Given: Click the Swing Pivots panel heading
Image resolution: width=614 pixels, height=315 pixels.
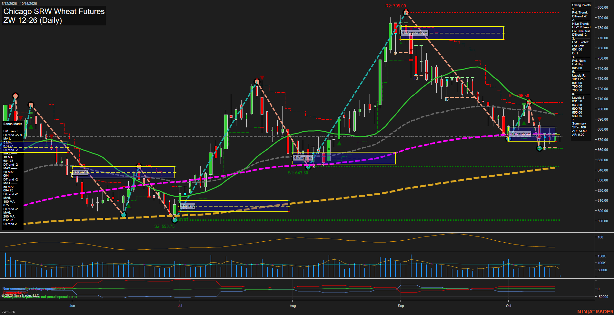Looking at the screenshot, I should [581, 5].
